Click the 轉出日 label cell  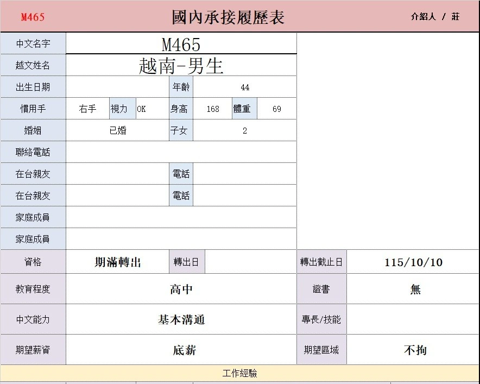(187, 262)
